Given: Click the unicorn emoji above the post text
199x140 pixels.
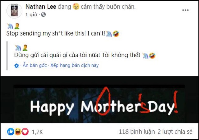Looking at the screenshot, I should click(x=10, y=26).
